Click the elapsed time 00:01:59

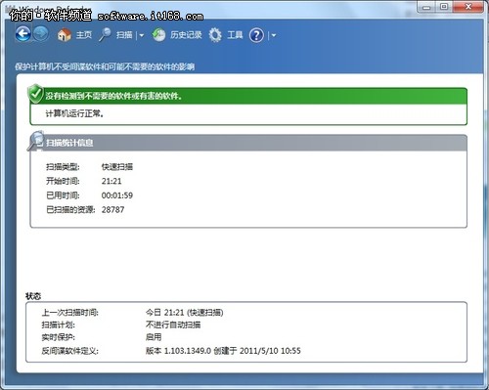point(117,195)
